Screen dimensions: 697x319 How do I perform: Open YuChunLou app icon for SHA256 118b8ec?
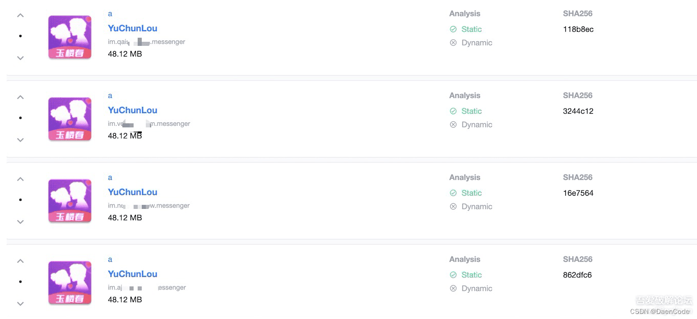point(70,37)
